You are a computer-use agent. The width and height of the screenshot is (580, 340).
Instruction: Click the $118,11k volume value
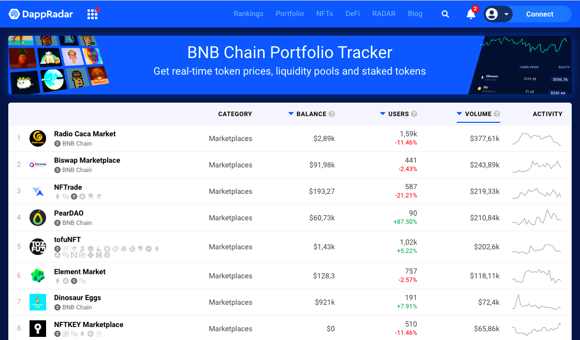[x=485, y=276]
